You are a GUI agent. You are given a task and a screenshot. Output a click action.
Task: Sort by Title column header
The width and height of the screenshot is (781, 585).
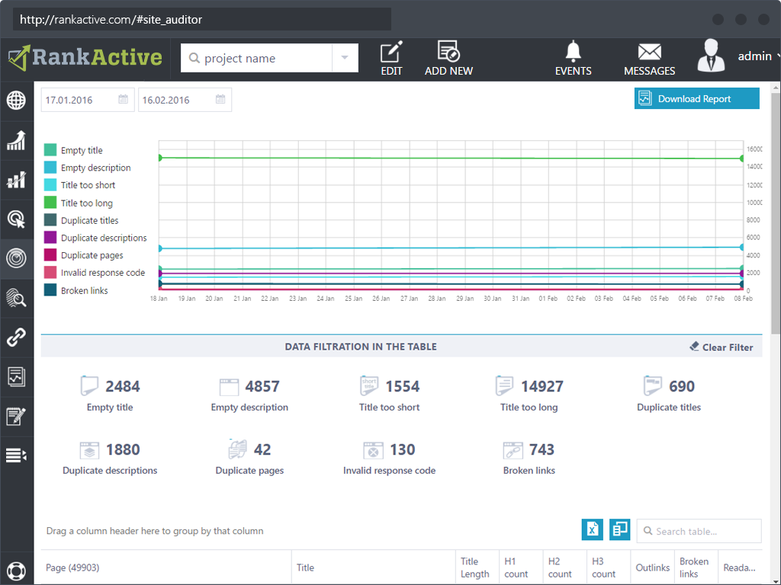[374, 567]
